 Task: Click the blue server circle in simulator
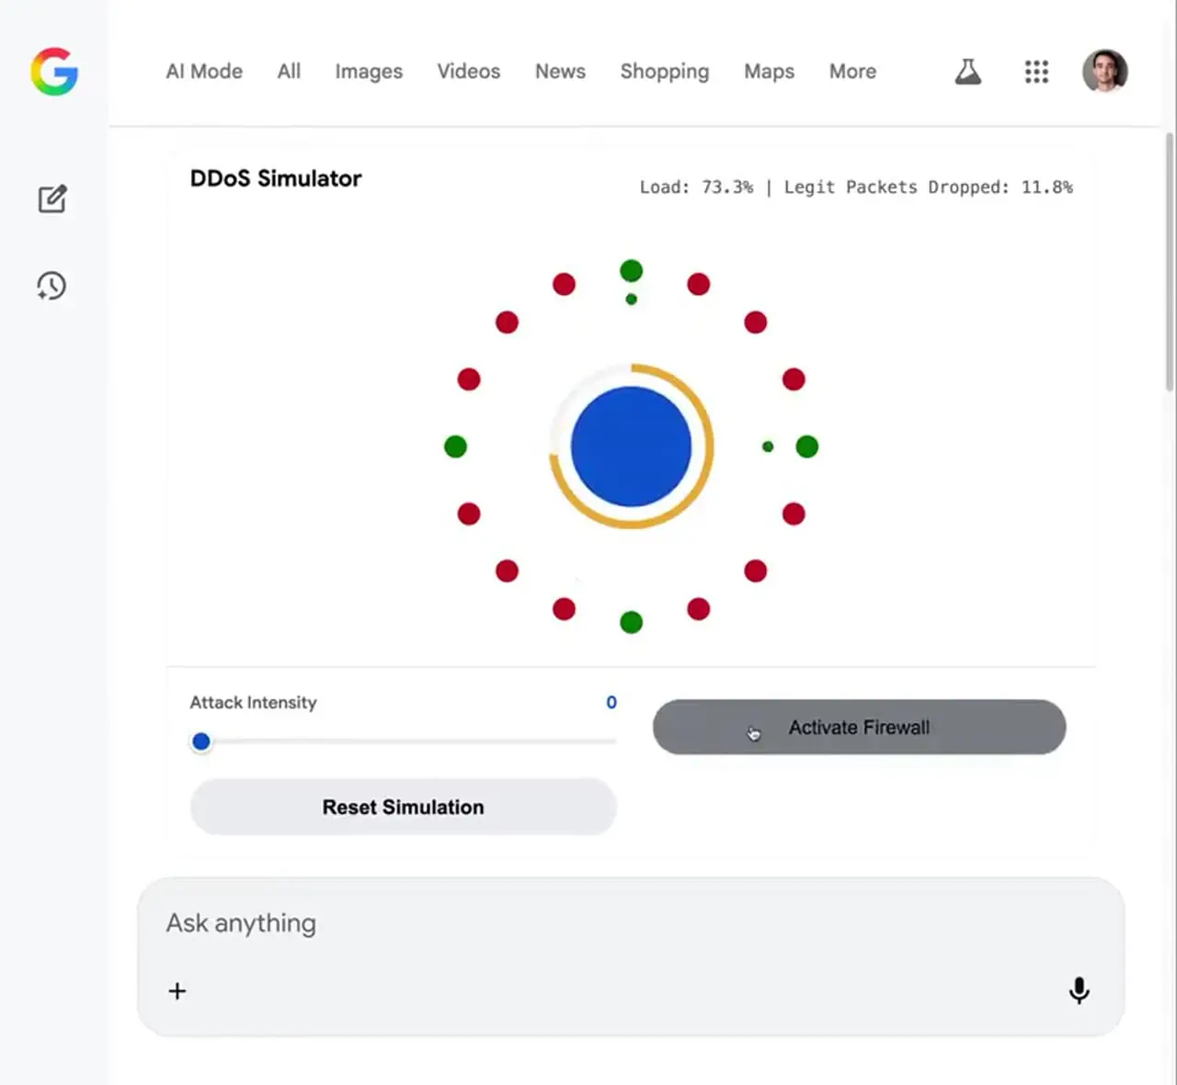pos(631,446)
